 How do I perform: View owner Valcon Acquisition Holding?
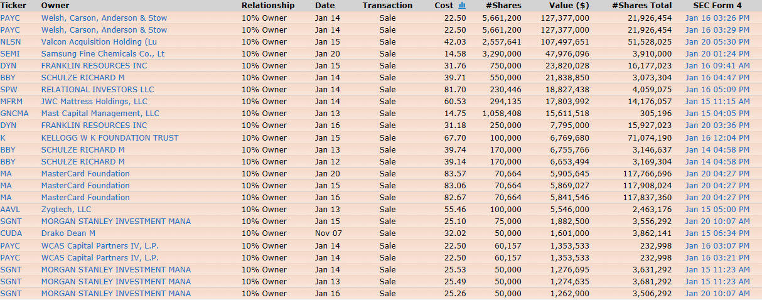click(99, 42)
